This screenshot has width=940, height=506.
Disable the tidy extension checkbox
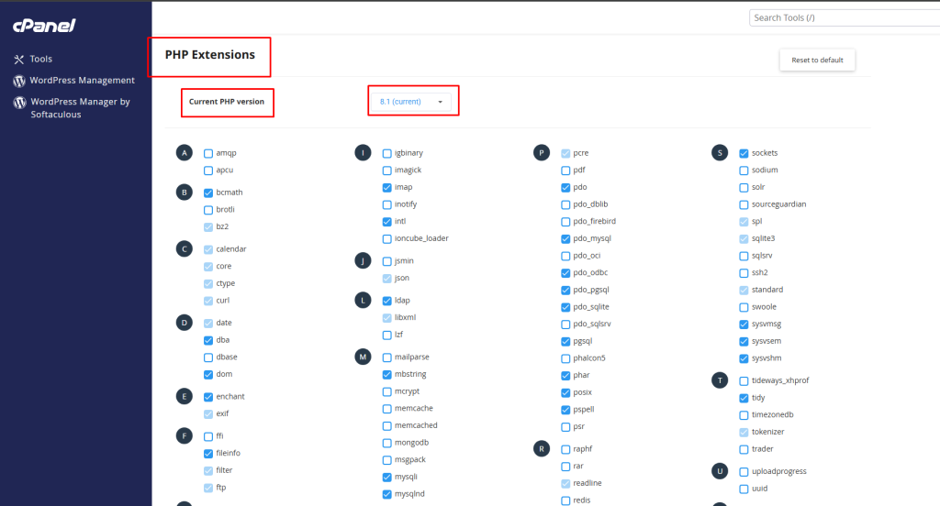[x=744, y=398]
